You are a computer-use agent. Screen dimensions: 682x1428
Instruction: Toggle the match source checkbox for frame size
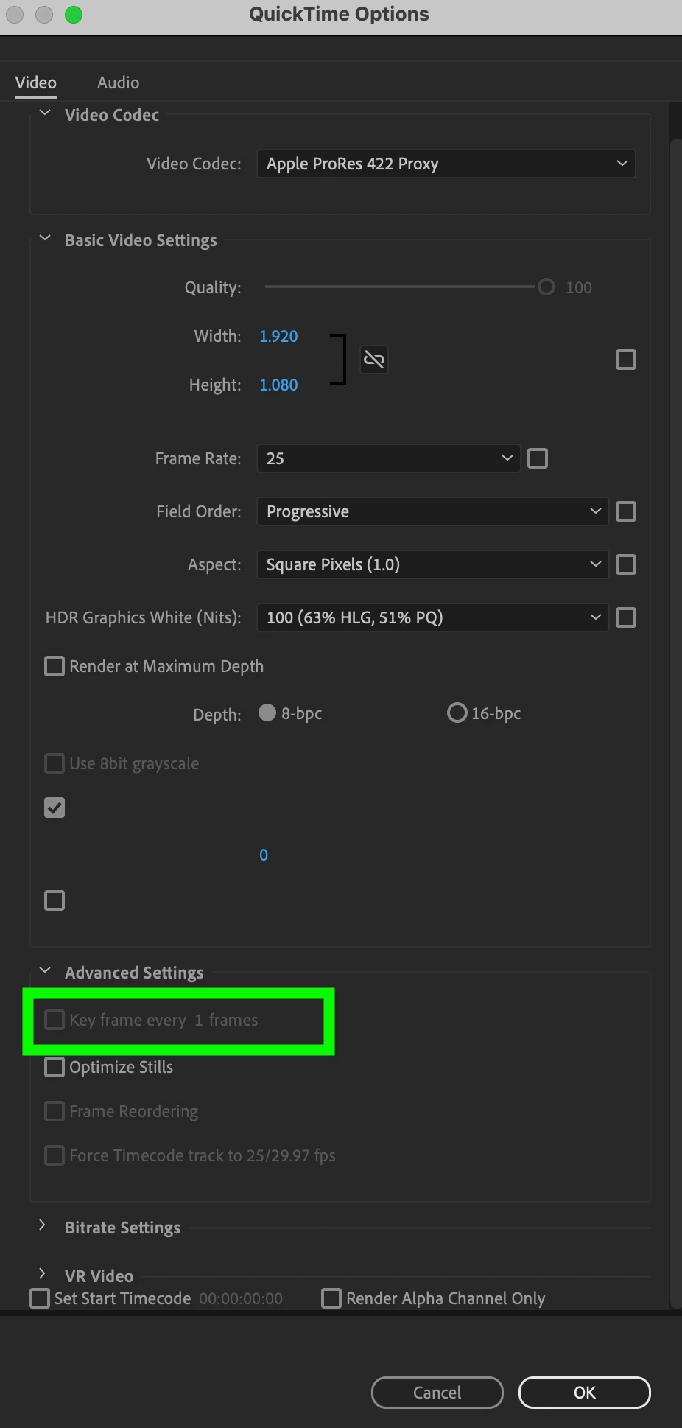[x=625, y=360]
